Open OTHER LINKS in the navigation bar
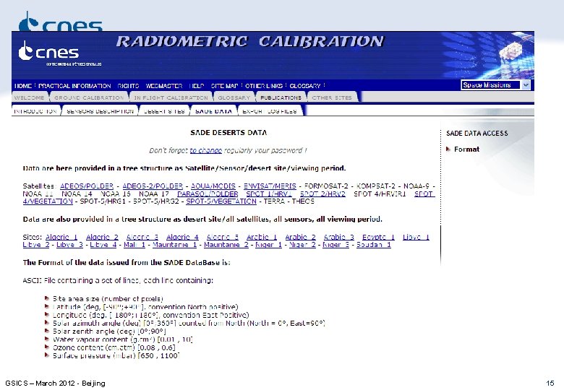 pyautogui.click(x=264, y=86)
